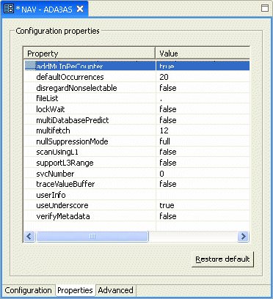Select the multiDatabasePredict property
This screenshot has height=299, width=273.
tap(73, 120)
